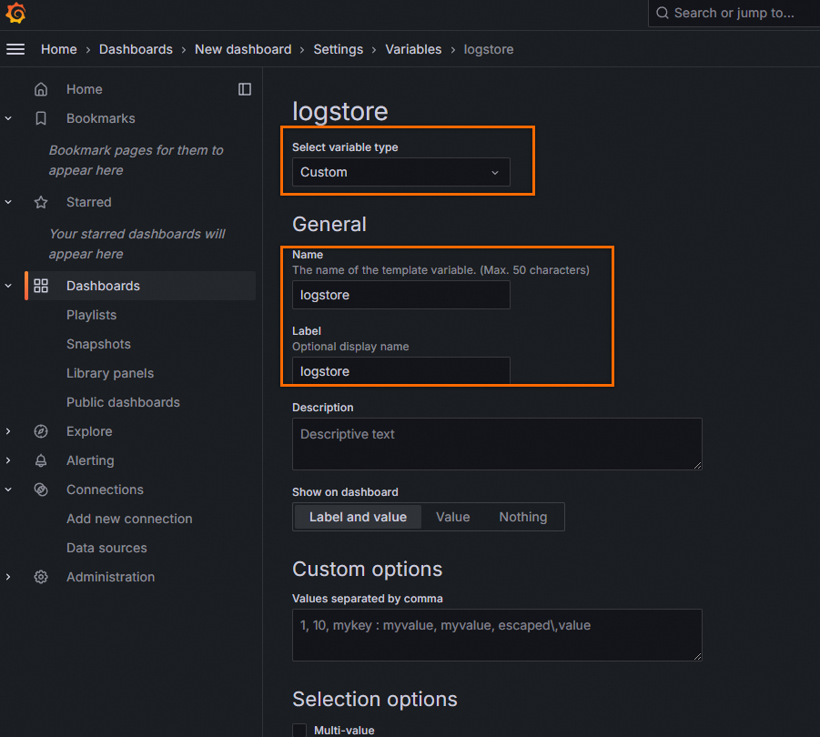820x737 pixels.
Task: Open Administration in the sidebar
Action: (110, 577)
